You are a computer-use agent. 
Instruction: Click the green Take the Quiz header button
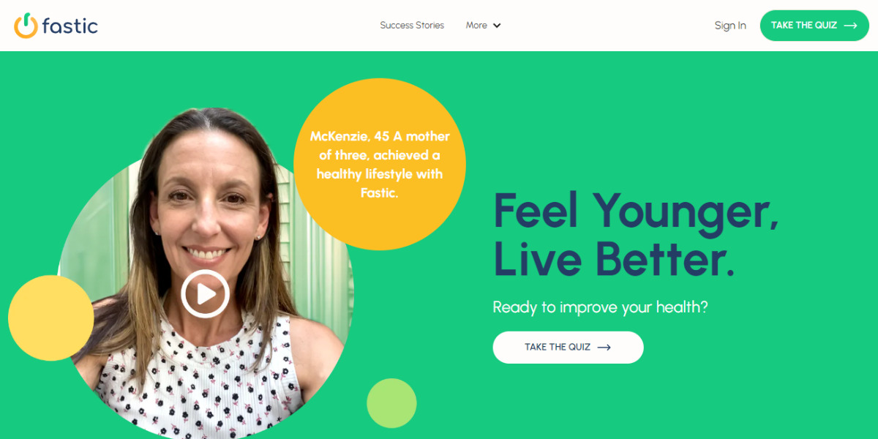[x=814, y=26]
